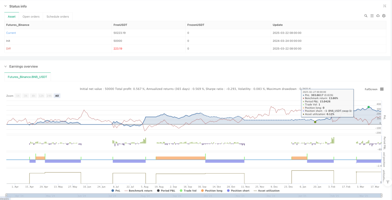Toggle the PnL series in legend
392x200 pixels.
pos(117,190)
